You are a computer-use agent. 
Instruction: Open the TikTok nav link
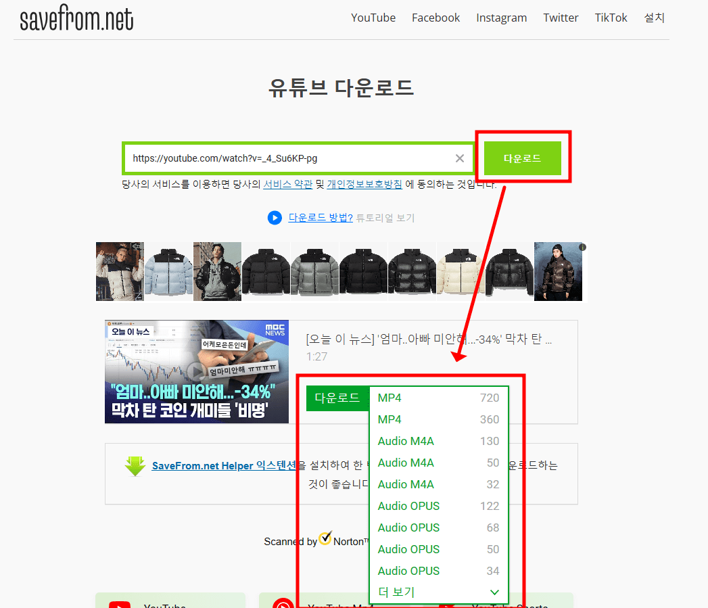point(611,18)
